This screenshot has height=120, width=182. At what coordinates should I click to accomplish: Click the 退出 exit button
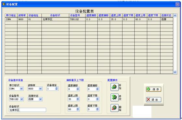coord(153,100)
